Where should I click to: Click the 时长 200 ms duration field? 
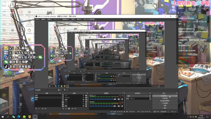tap(139, 99)
